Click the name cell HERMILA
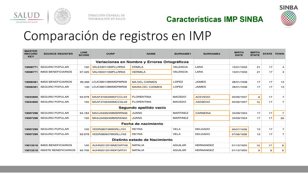308x173 pixels. tap(151, 72)
